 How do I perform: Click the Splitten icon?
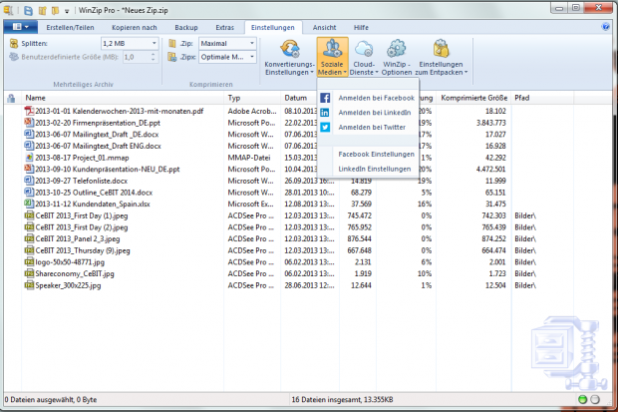pyautogui.click(x=14, y=43)
